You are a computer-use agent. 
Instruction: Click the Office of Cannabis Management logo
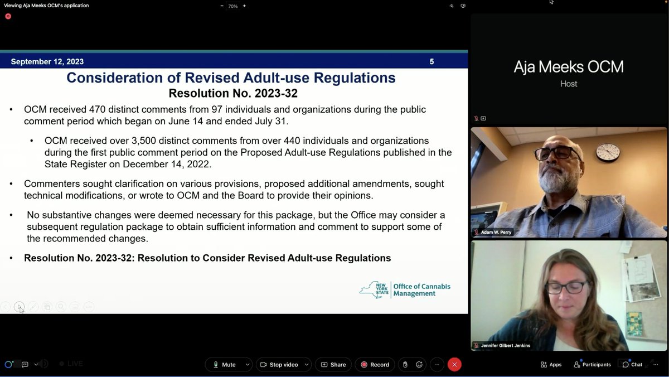point(405,289)
